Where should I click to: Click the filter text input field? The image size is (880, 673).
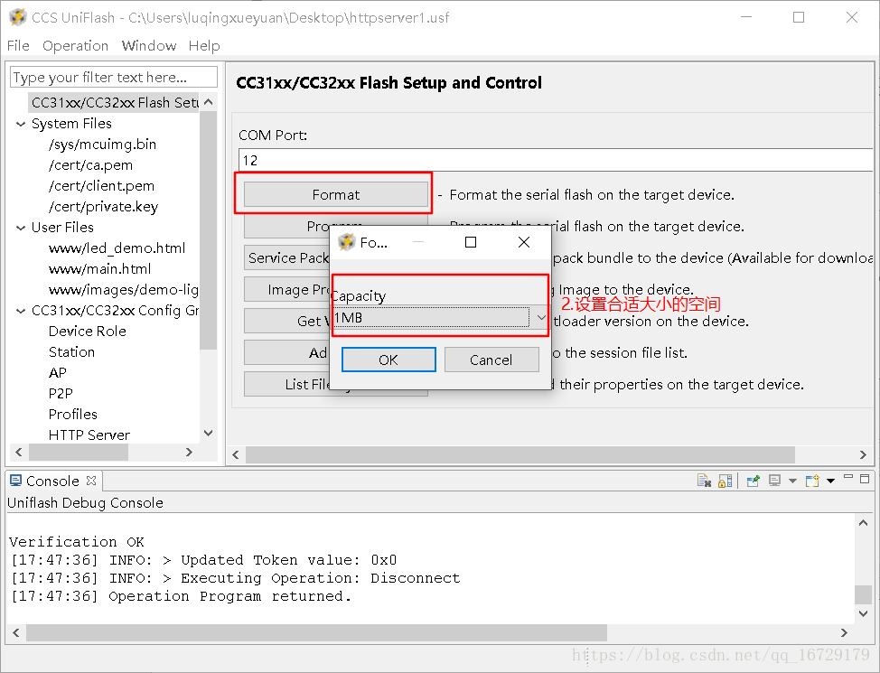[x=113, y=77]
